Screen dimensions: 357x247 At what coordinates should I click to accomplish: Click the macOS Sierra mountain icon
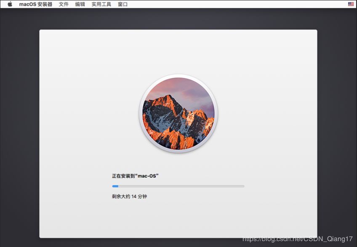click(178, 114)
